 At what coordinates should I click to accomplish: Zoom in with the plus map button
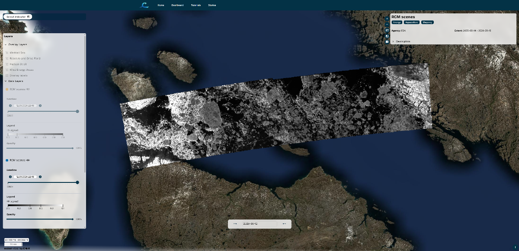click(x=387, y=19)
